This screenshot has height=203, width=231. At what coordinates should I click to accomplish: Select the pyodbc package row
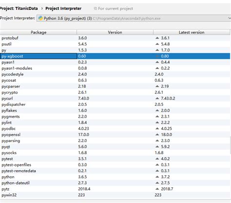coord(115,128)
